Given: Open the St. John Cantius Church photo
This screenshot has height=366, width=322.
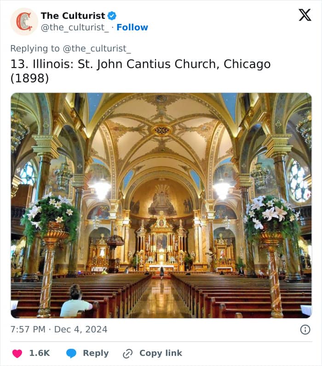Looking at the screenshot, I should (161, 206).
